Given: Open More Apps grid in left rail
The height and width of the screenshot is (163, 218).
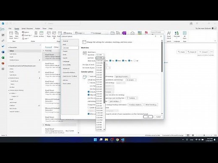Looking at the screenshot, I should point(3,69).
